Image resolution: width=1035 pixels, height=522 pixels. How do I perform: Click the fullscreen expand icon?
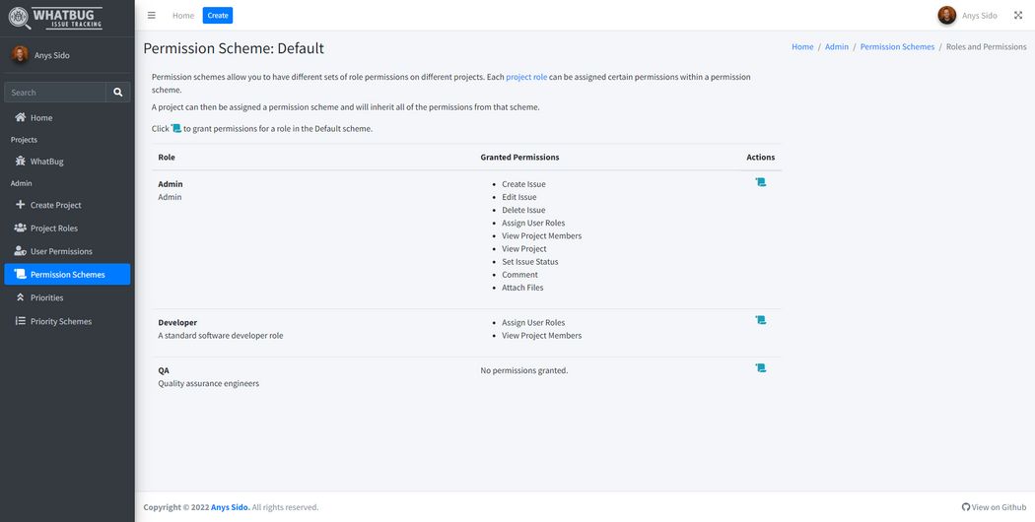[x=1018, y=16]
